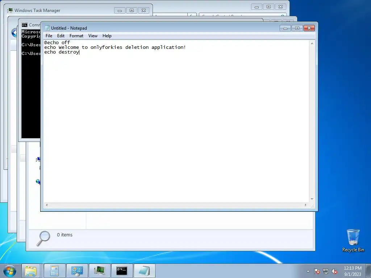Close the Notepad window

click(309, 28)
